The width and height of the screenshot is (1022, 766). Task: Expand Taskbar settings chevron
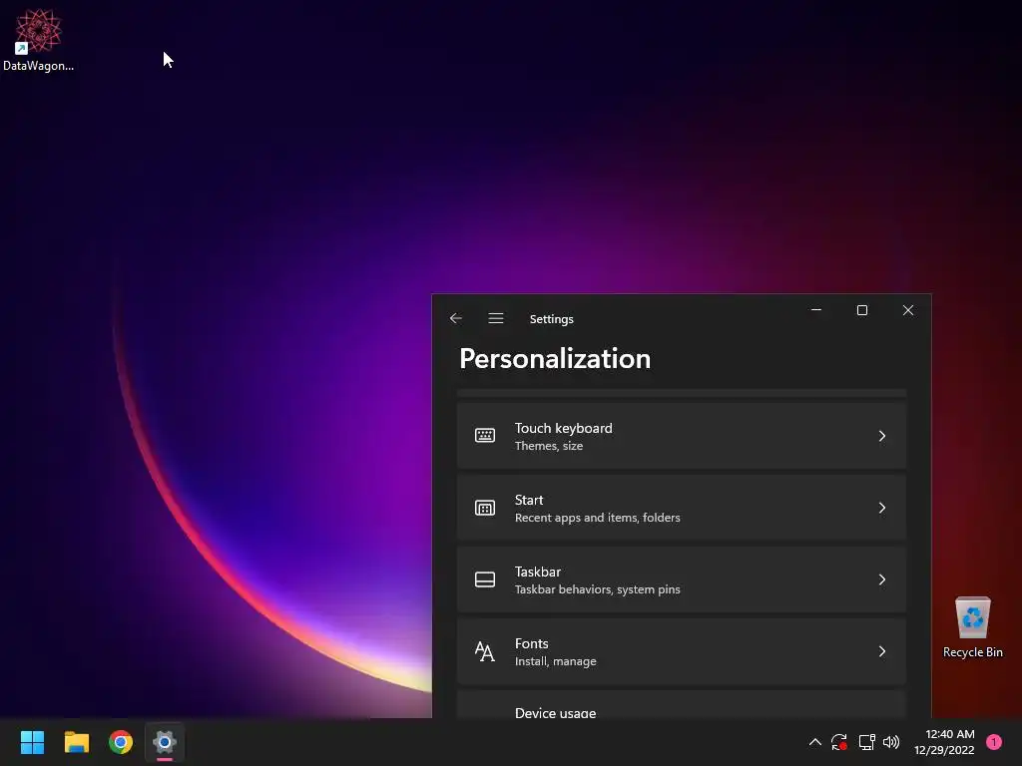coord(882,579)
